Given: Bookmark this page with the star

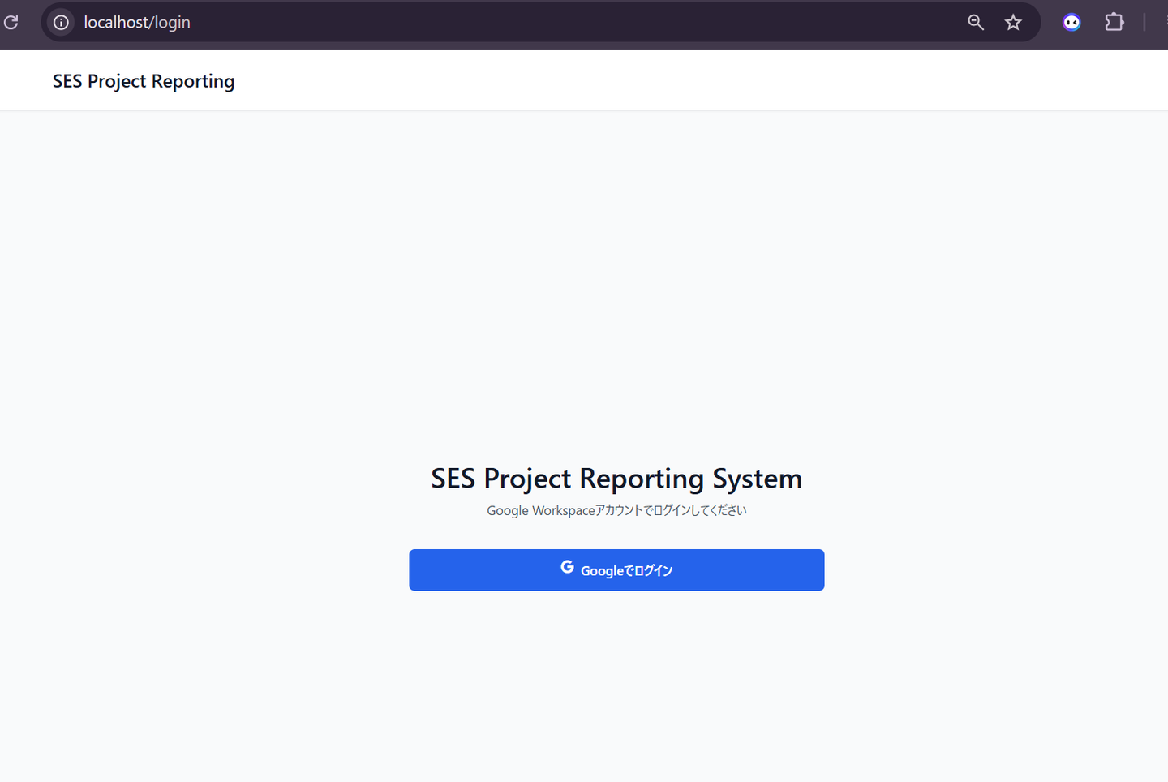Looking at the screenshot, I should (x=1013, y=23).
